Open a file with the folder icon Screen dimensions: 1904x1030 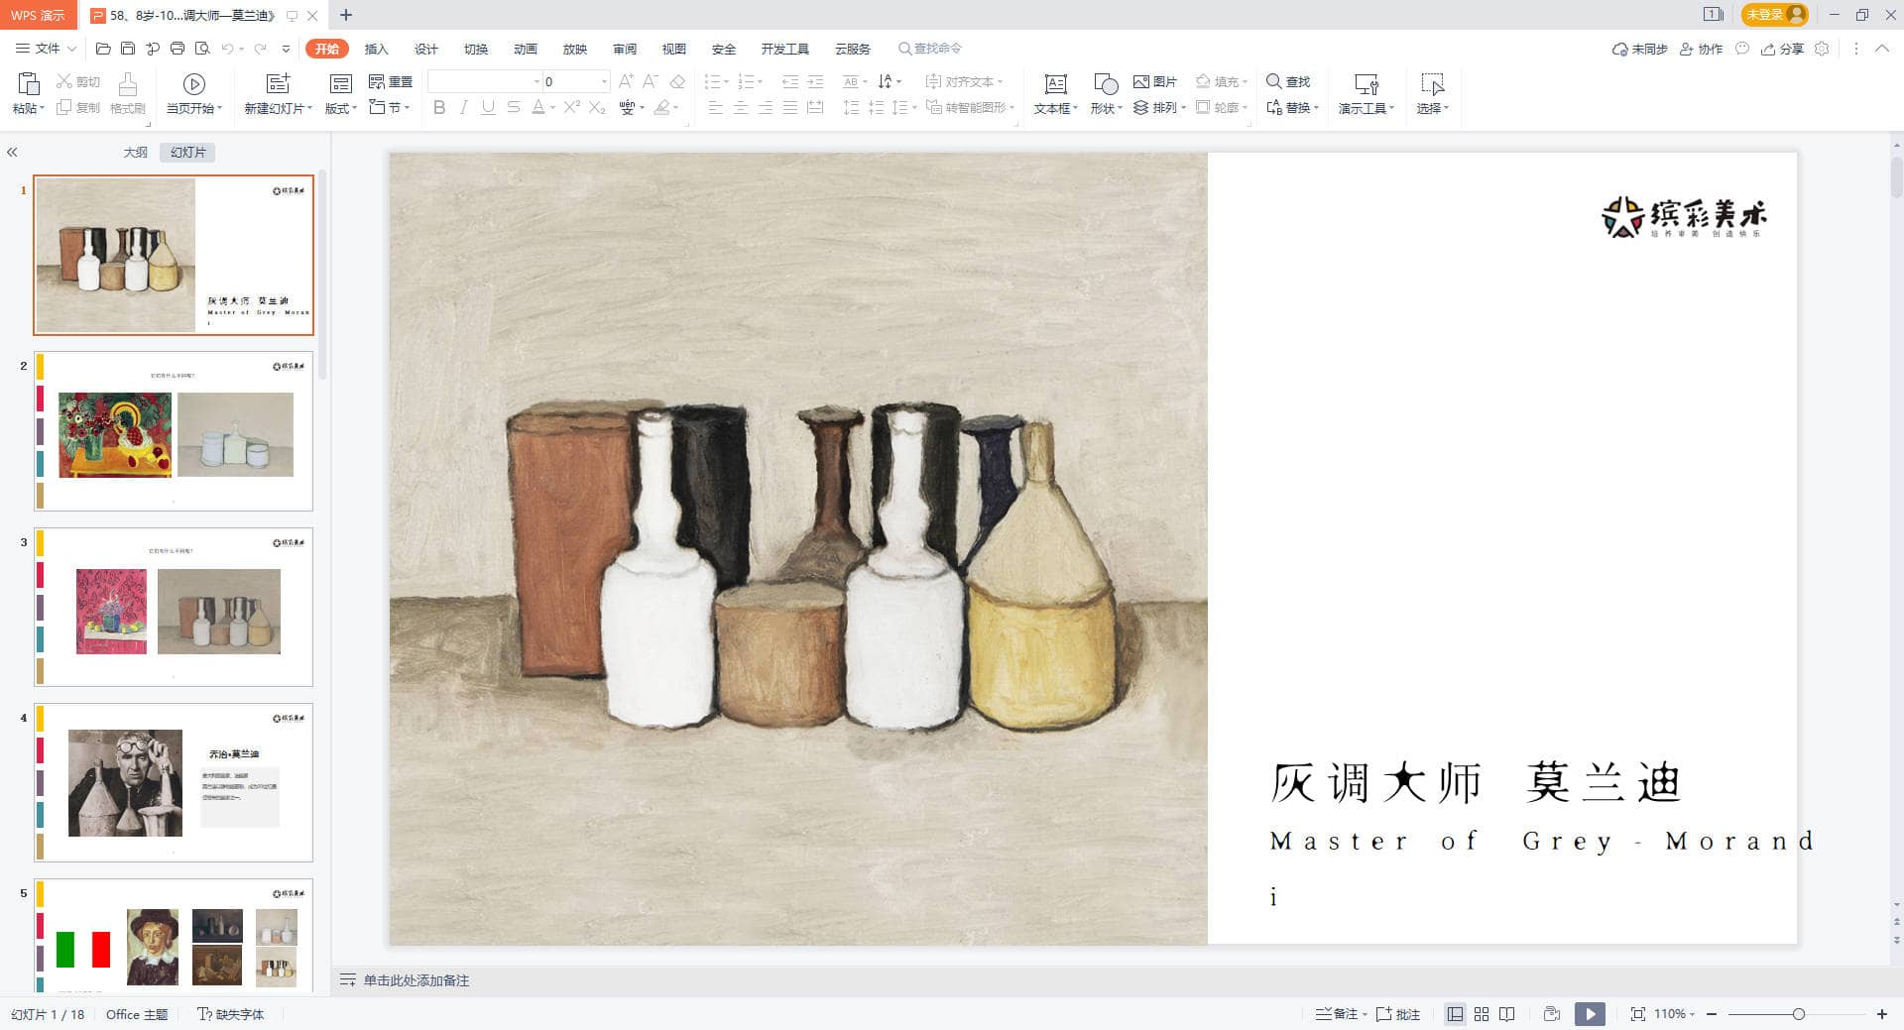click(x=103, y=49)
